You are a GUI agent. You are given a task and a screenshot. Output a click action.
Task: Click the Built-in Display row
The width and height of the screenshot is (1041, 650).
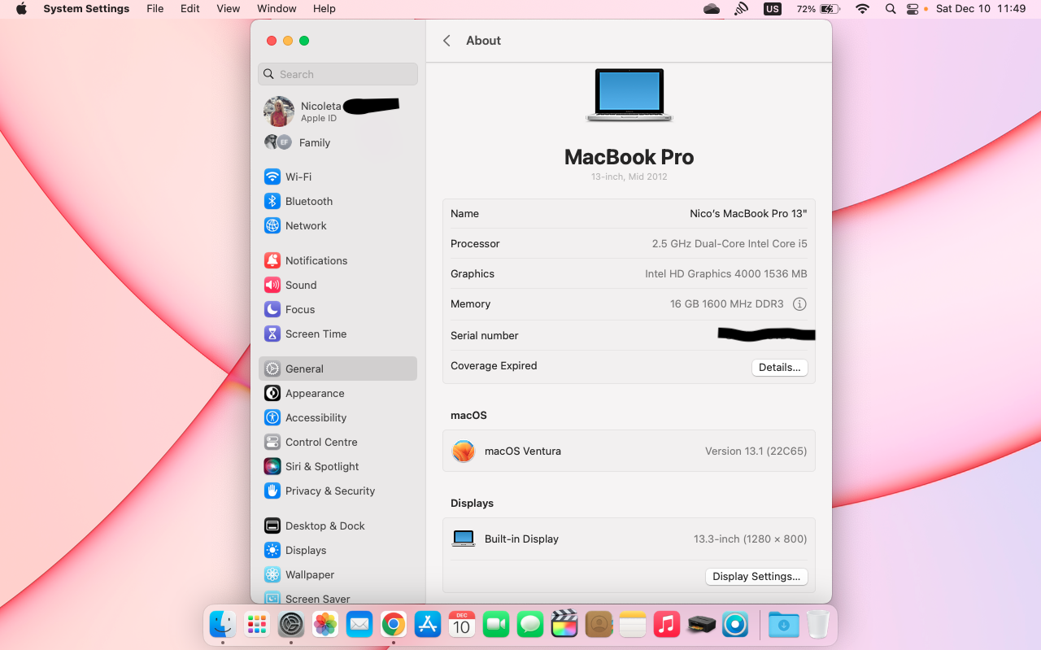tap(629, 539)
